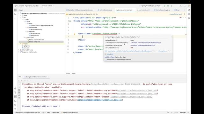
Task: Collapse the services package
Action: [26, 32]
